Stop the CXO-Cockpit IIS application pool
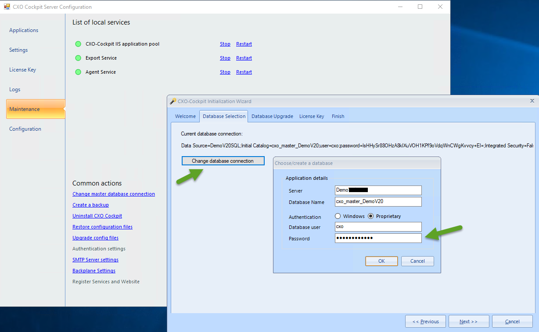Image resolution: width=539 pixels, height=332 pixels. [225, 44]
